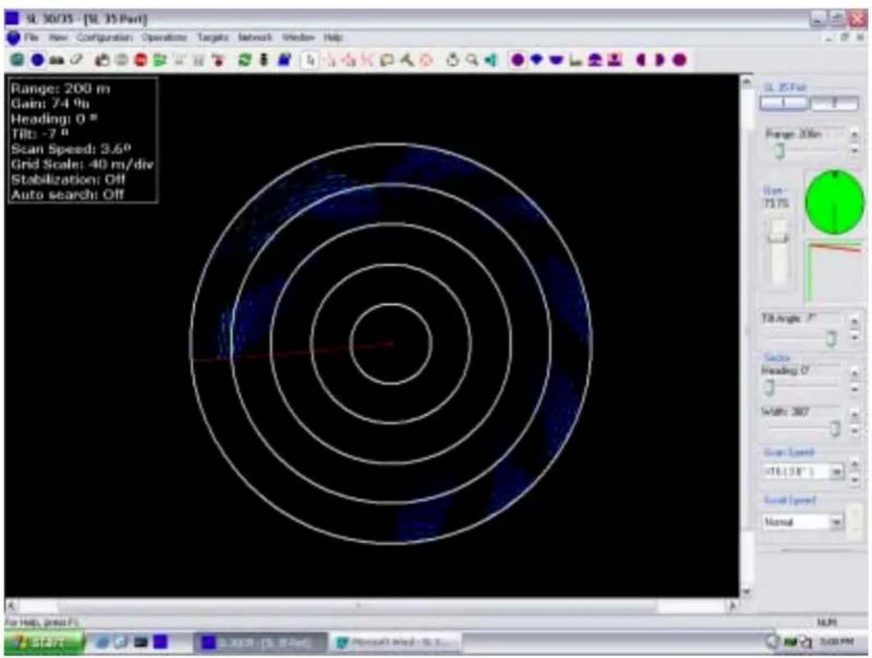
Task: Select button 1 under SL 35 Port
Action: [783, 103]
